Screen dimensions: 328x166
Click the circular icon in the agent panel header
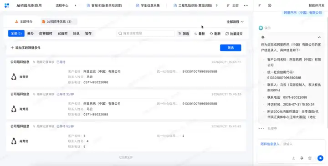pyautogui.click(x=269, y=5)
